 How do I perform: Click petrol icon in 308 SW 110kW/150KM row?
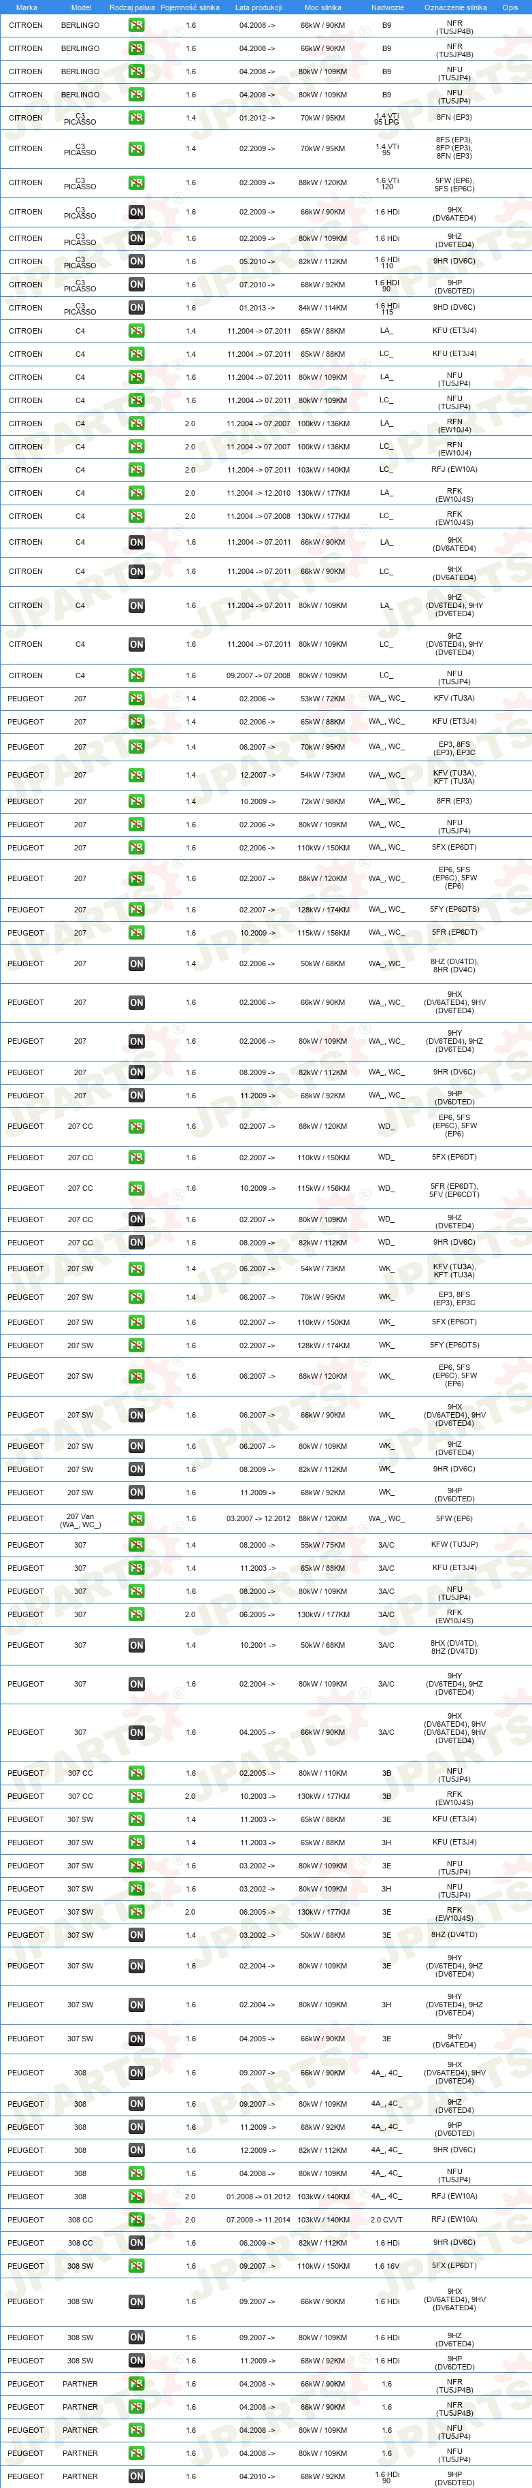136,2267
